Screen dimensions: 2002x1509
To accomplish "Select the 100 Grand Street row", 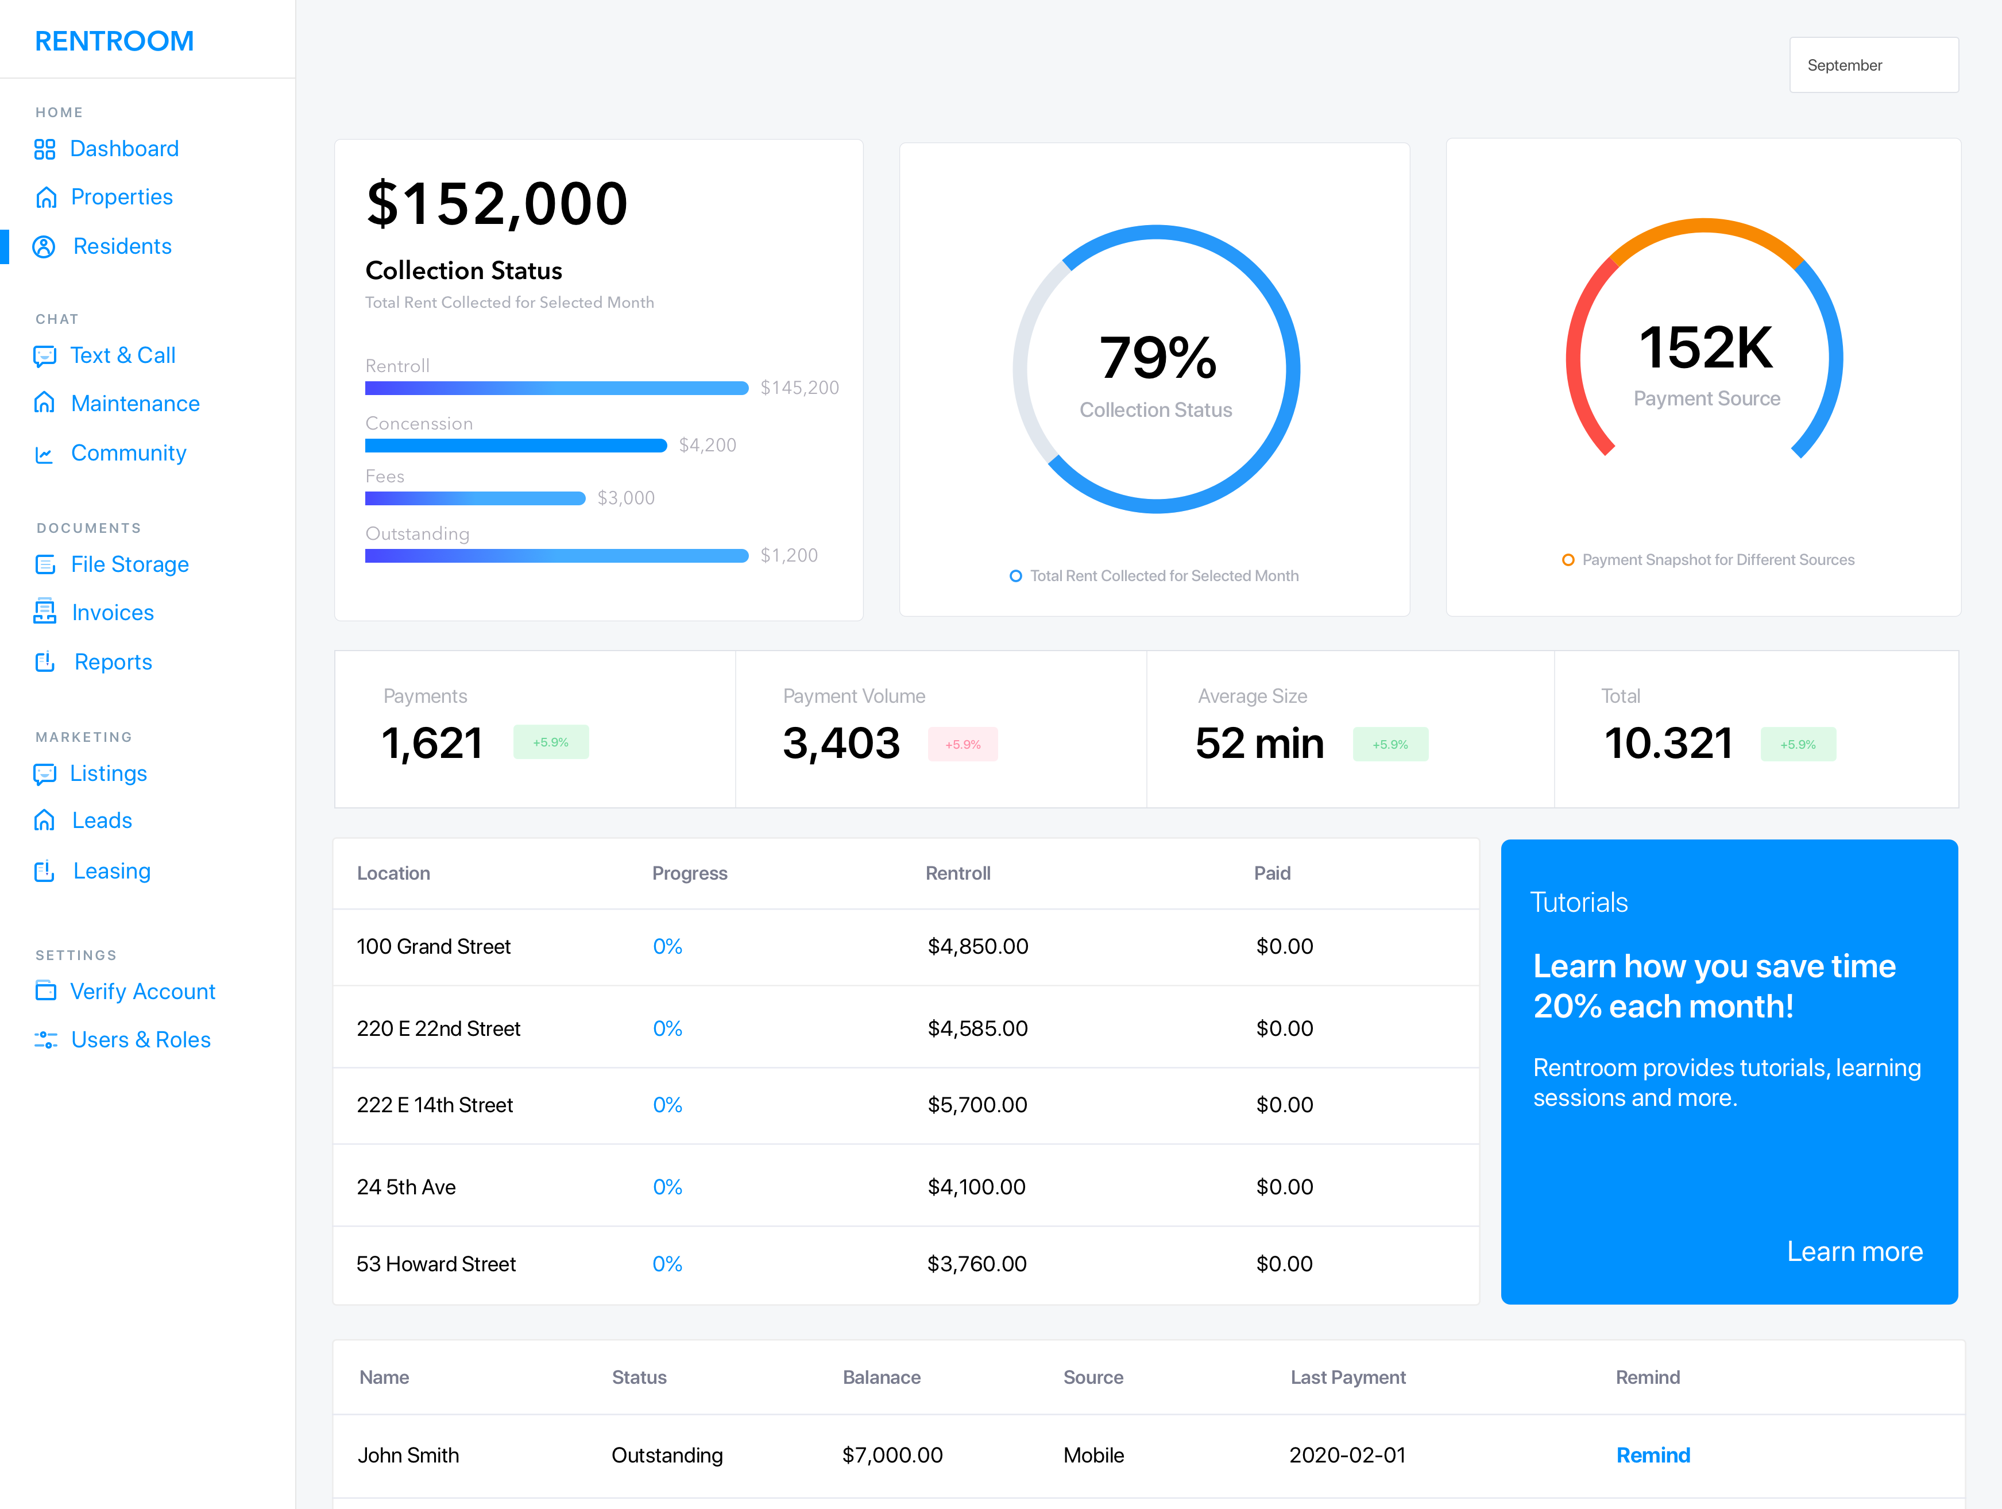I will click(x=906, y=946).
